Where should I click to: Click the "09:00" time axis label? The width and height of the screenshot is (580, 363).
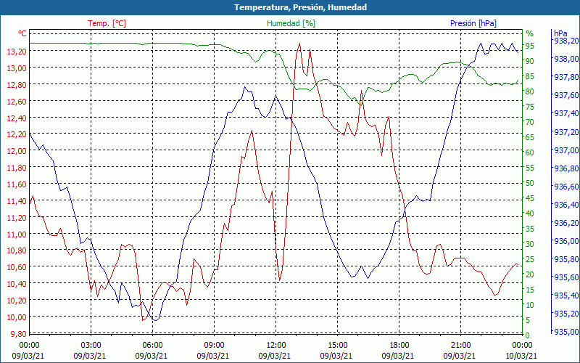point(214,346)
